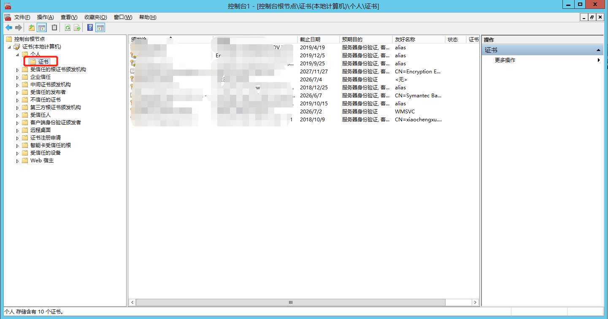The width and height of the screenshot is (608, 319).
Task: Open the 更多操作 submenu arrow
Action: point(599,60)
